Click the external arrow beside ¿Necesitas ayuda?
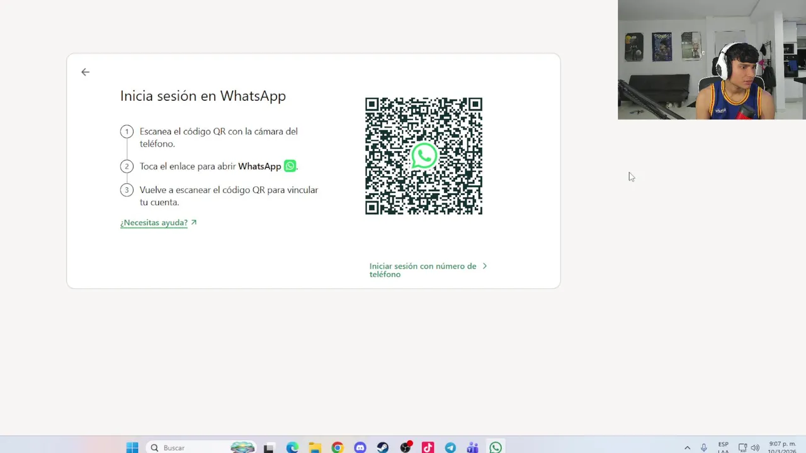806x453 pixels. [x=194, y=222]
